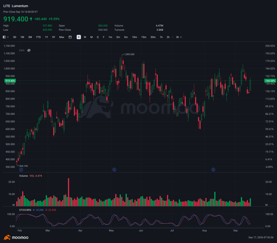Open the custom date range calendar icon

pyautogui.click(x=70, y=37)
